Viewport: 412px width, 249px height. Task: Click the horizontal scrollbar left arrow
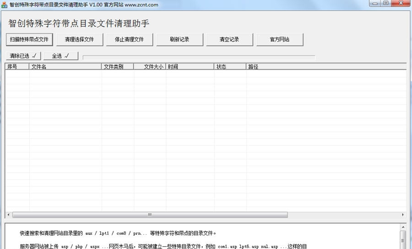point(8,215)
